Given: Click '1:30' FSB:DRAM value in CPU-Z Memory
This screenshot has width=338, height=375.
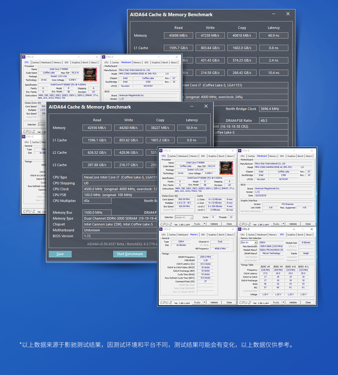Looking at the screenshot, I should click(205, 261).
